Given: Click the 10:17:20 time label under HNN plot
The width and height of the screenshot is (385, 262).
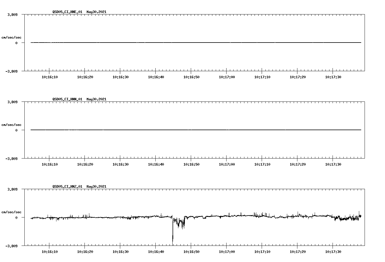Looking at the screenshot, I should (x=298, y=164).
